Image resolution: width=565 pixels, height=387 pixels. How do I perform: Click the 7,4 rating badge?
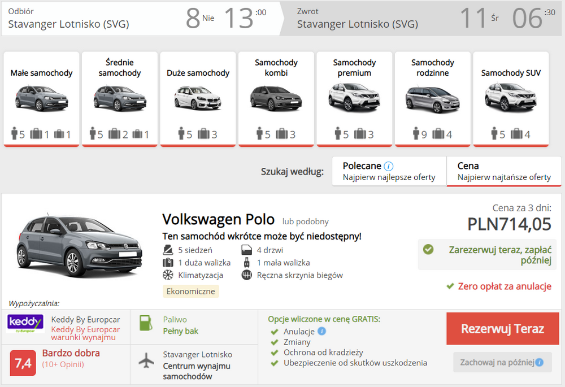[x=23, y=363]
